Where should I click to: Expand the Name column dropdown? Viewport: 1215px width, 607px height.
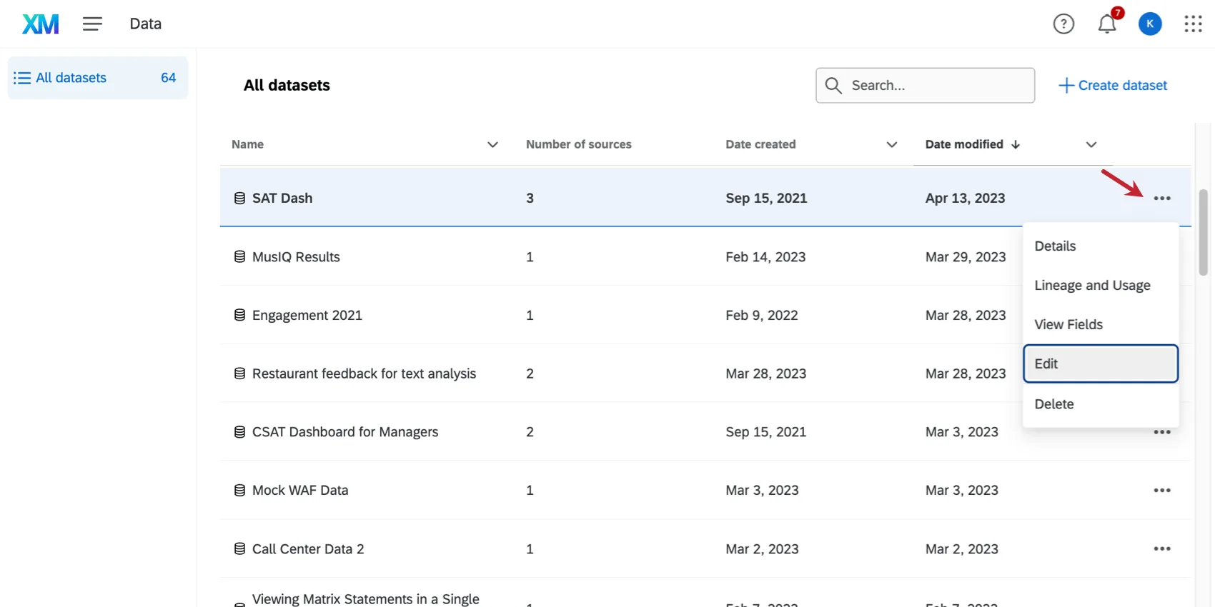(x=492, y=145)
